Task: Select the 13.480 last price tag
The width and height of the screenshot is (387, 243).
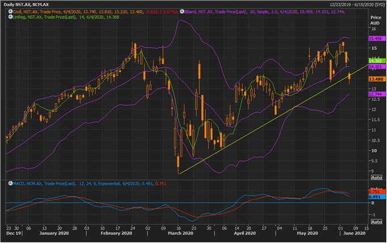Action: 377,79
